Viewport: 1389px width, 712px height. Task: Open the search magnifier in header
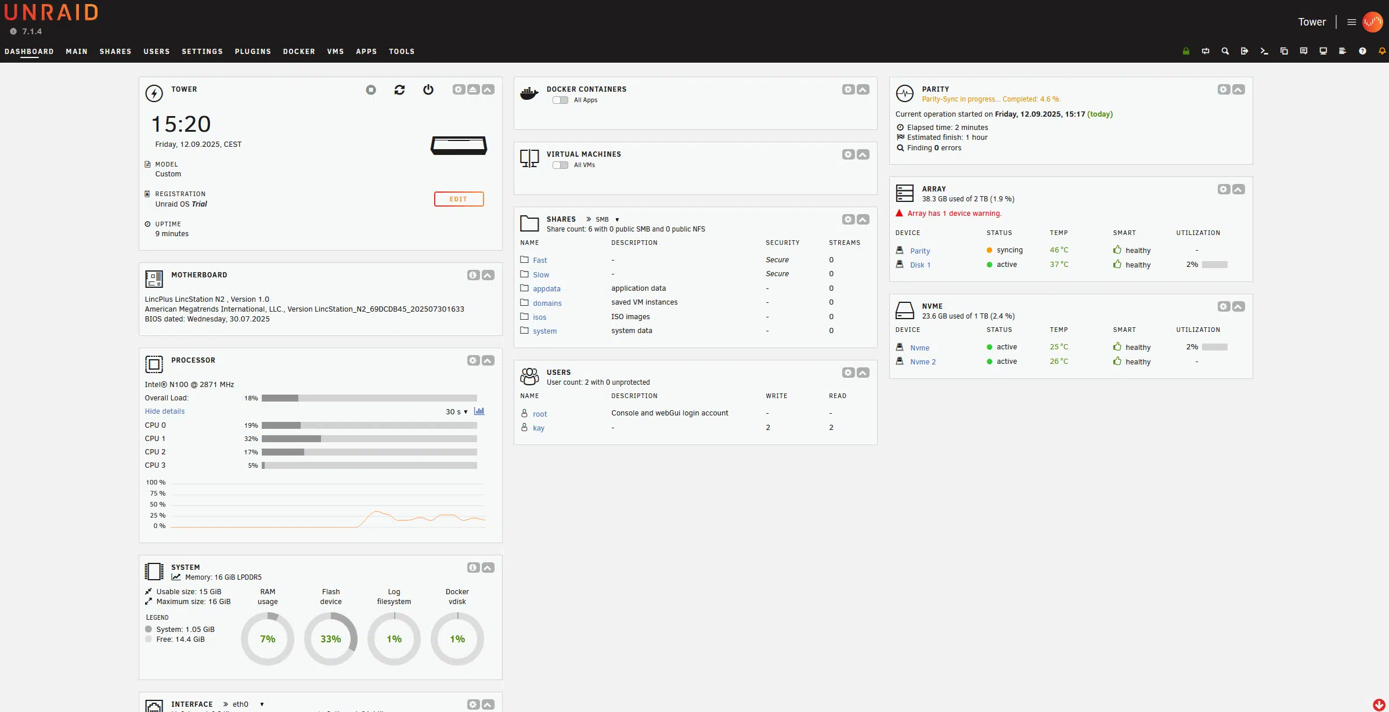[1225, 51]
